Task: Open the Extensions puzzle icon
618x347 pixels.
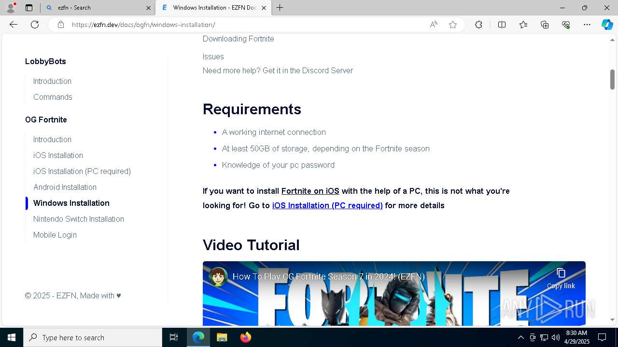Action: pyautogui.click(x=478, y=25)
